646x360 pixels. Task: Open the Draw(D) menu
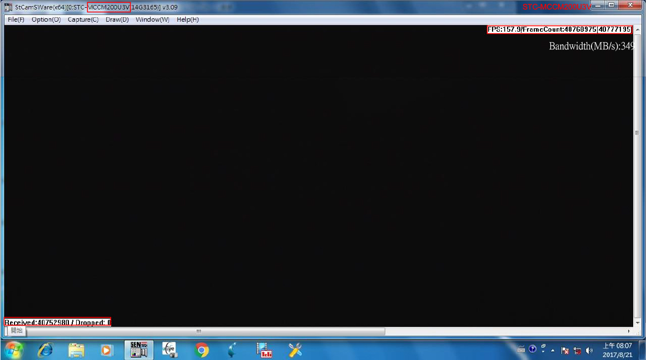[x=117, y=19]
